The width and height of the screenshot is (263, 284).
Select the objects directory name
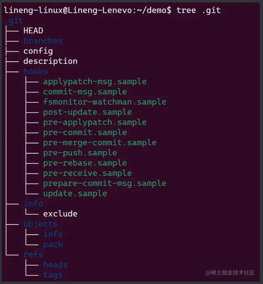click(x=41, y=224)
